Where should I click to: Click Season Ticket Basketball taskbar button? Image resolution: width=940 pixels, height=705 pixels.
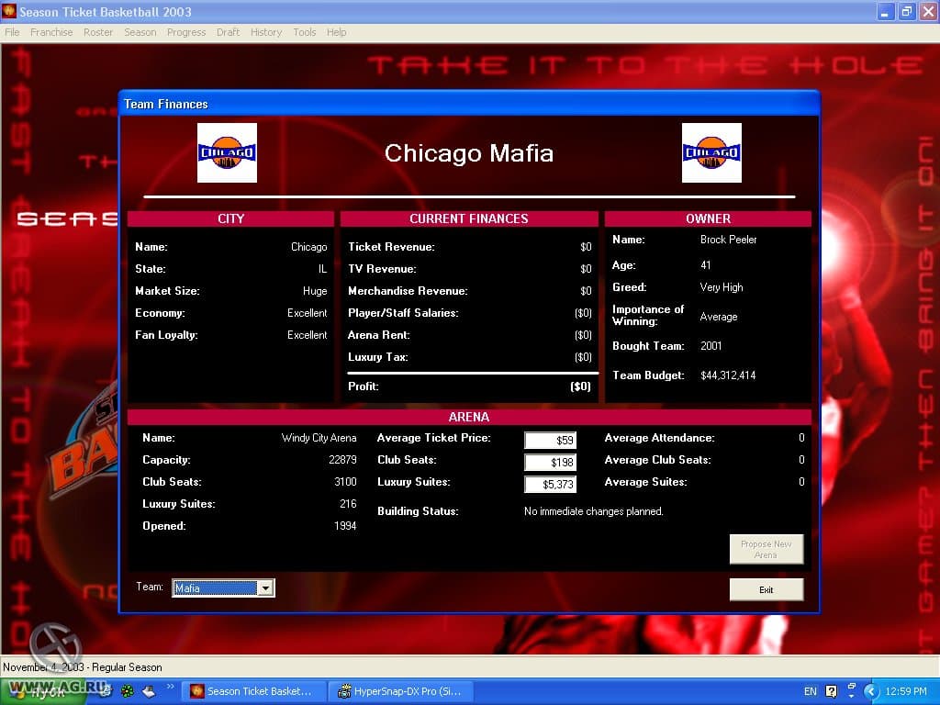pyautogui.click(x=255, y=691)
